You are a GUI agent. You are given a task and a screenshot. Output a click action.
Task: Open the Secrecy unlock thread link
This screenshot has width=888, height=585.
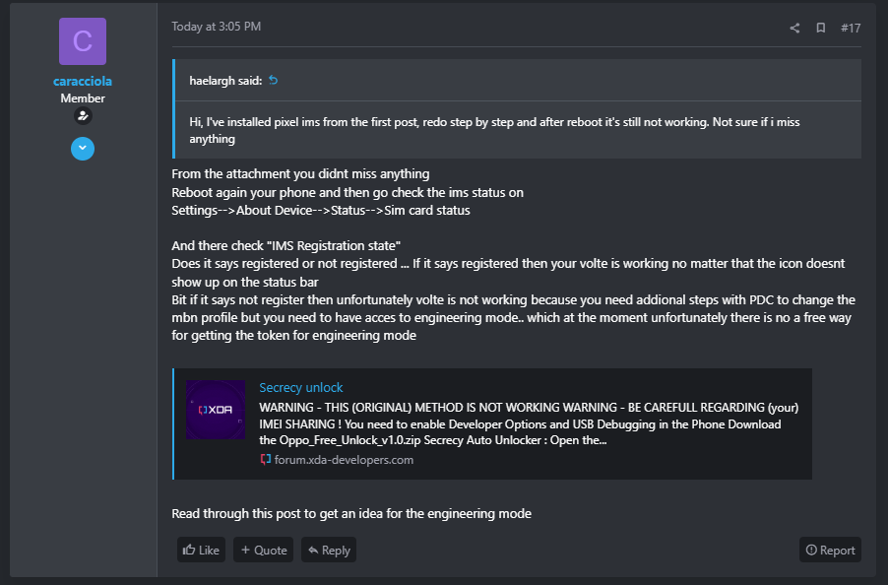click(x=300, y=387)
